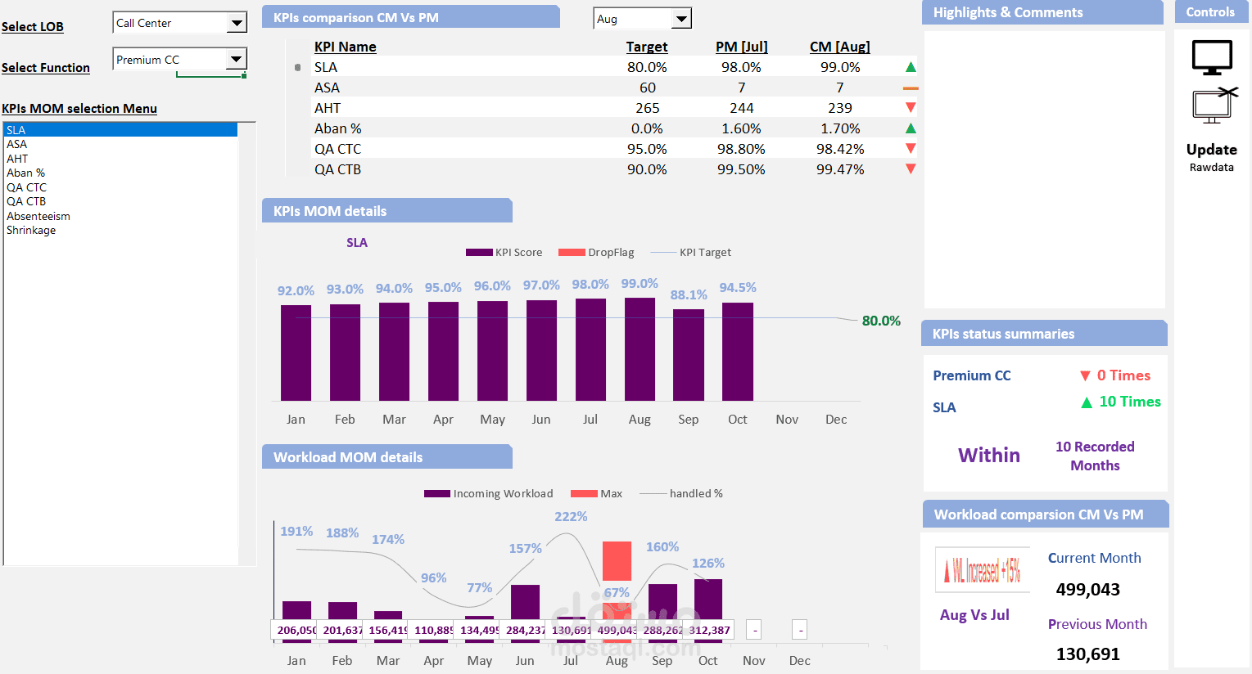Viewport: 1252px width, 674px height.
Task: Click the Highlights & Comments text area
Action: 1044,169
